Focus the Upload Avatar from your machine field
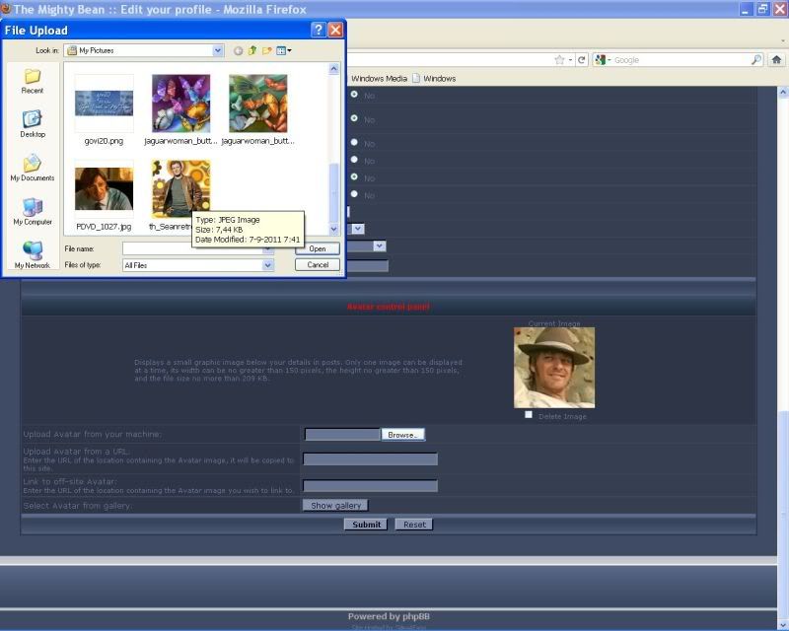Viewport: 789px width, 631px height. coord(342,435)
